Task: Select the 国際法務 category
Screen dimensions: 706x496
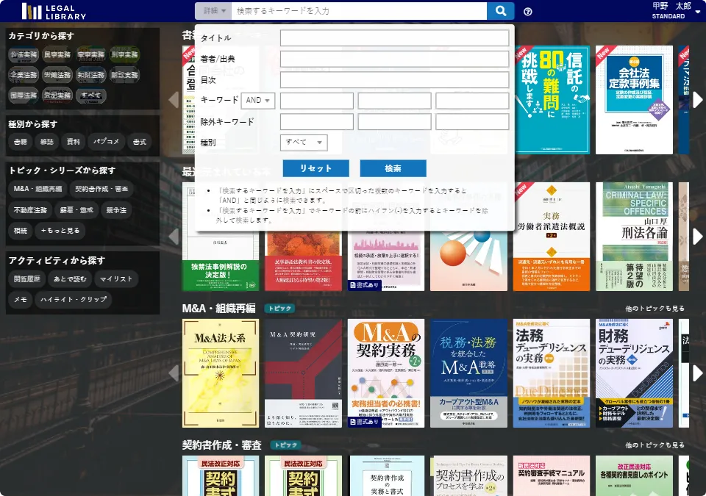Action: [24, 96]
